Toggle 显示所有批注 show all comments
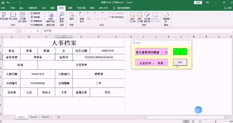The height and width of the screenshot is (123, 233). [x=116, y=17]
